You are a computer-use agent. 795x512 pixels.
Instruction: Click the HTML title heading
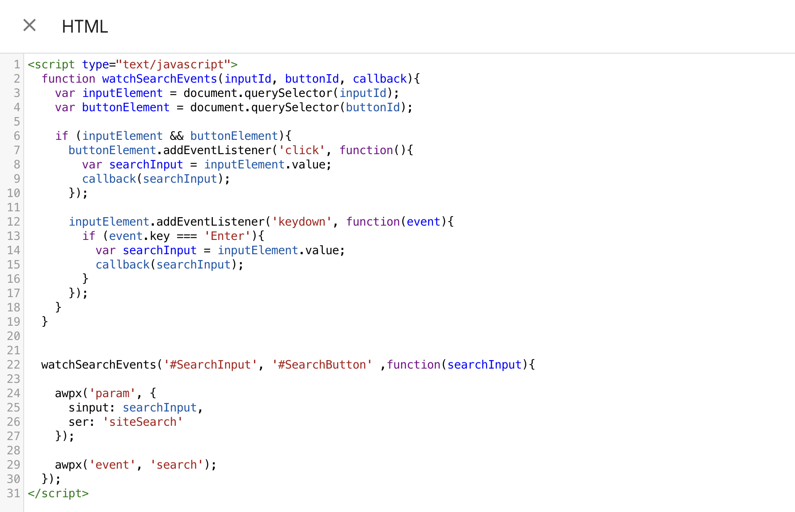85,27
